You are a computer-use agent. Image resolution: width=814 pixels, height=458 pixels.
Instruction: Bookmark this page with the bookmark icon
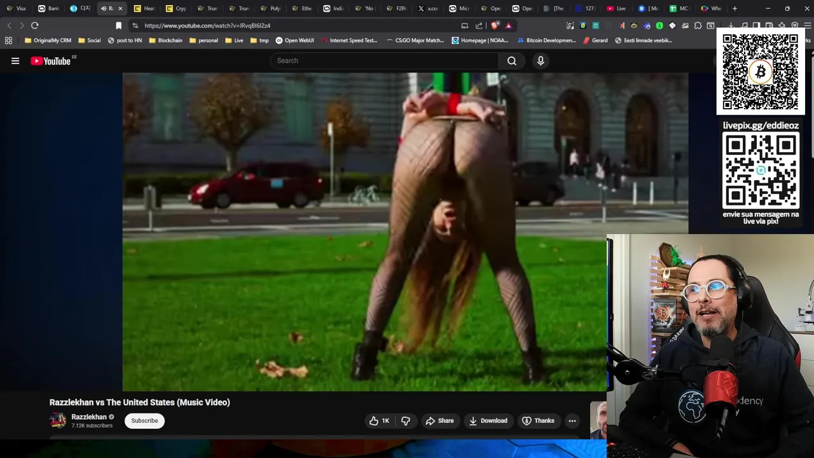pyautogui.click(x=118, y=25)
